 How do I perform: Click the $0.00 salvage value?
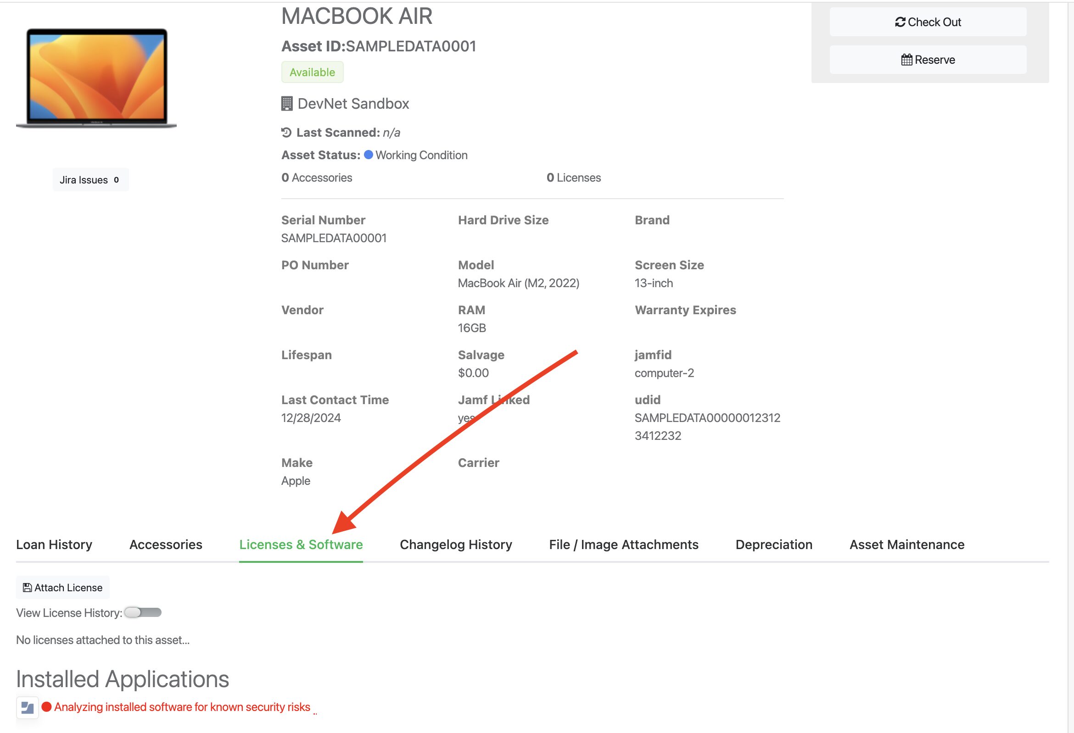pyautogui.click(x=473, y=373)
